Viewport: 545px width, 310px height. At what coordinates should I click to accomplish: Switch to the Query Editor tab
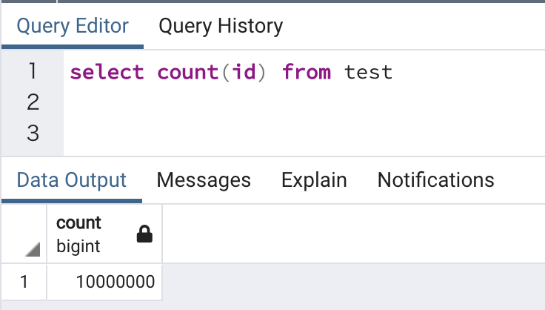[x=73, y=27]
